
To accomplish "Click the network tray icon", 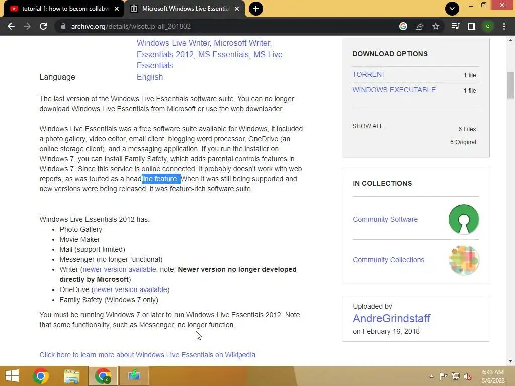I will tap(456, 376).
